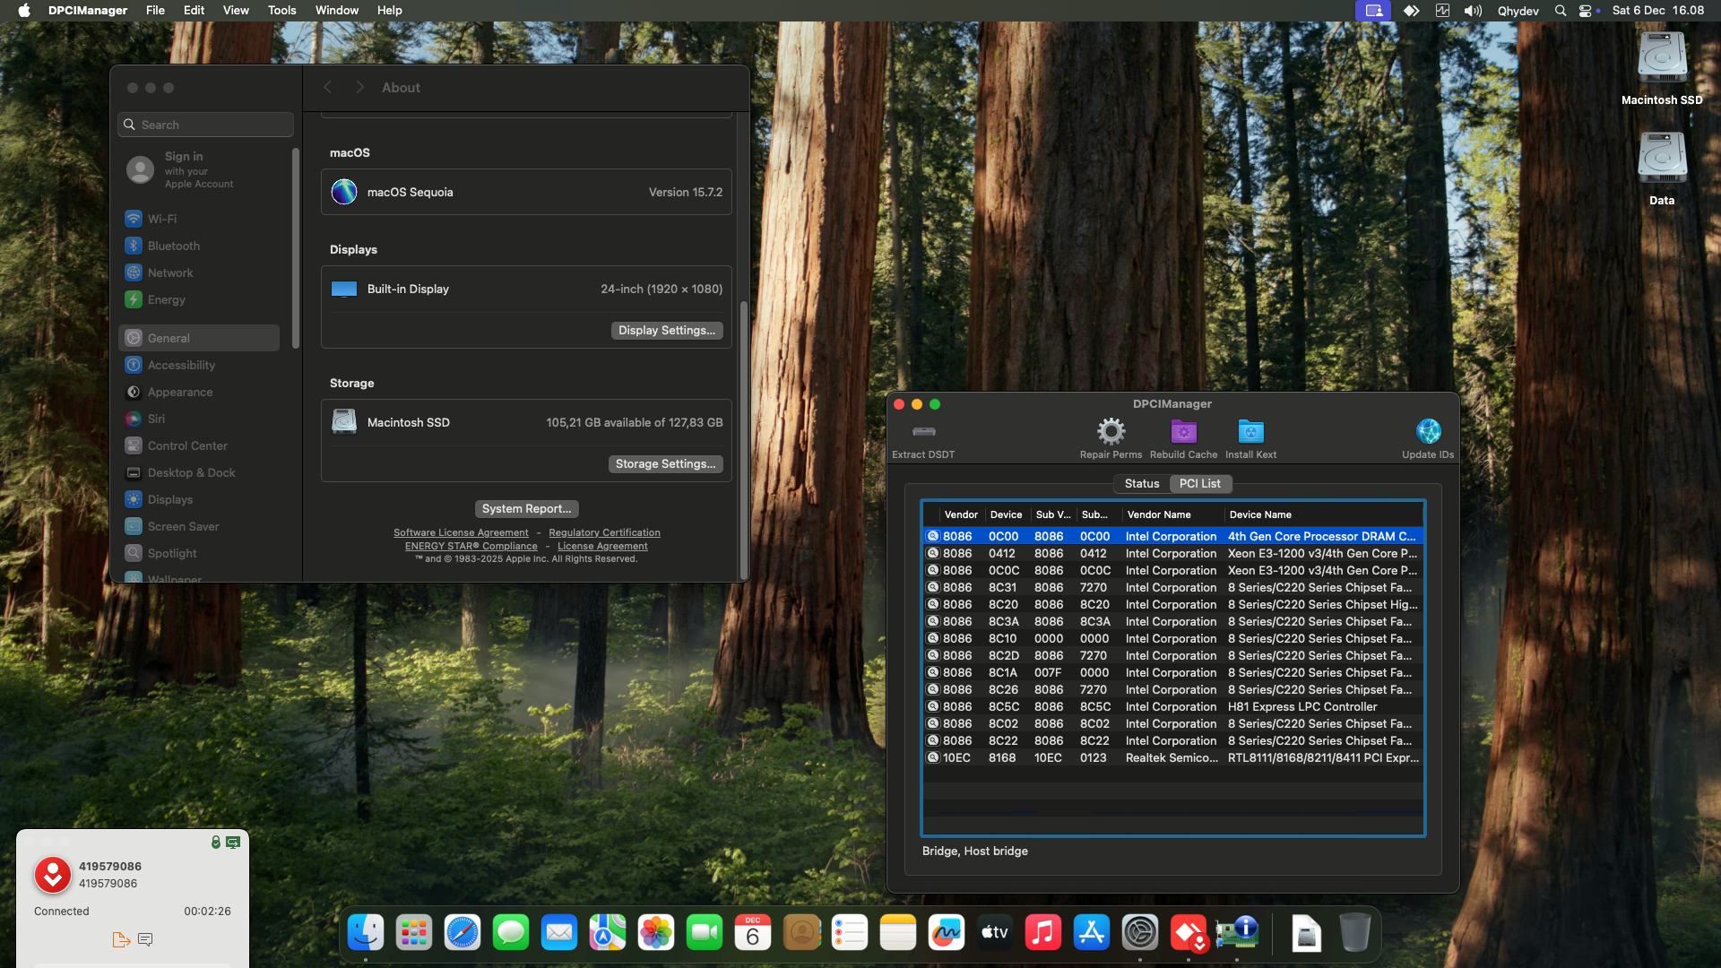Open the Window menu
Viewport: 1721px width, 968px height.
[336, 10]
